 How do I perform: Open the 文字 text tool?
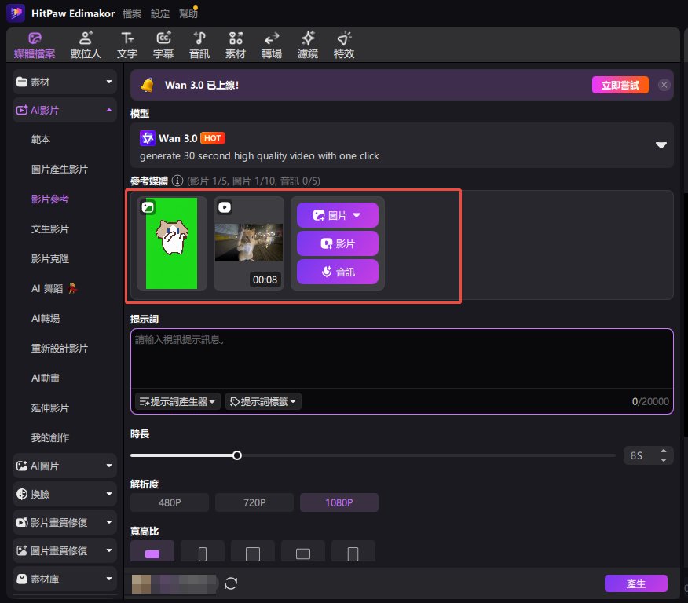tap(127, 46)
